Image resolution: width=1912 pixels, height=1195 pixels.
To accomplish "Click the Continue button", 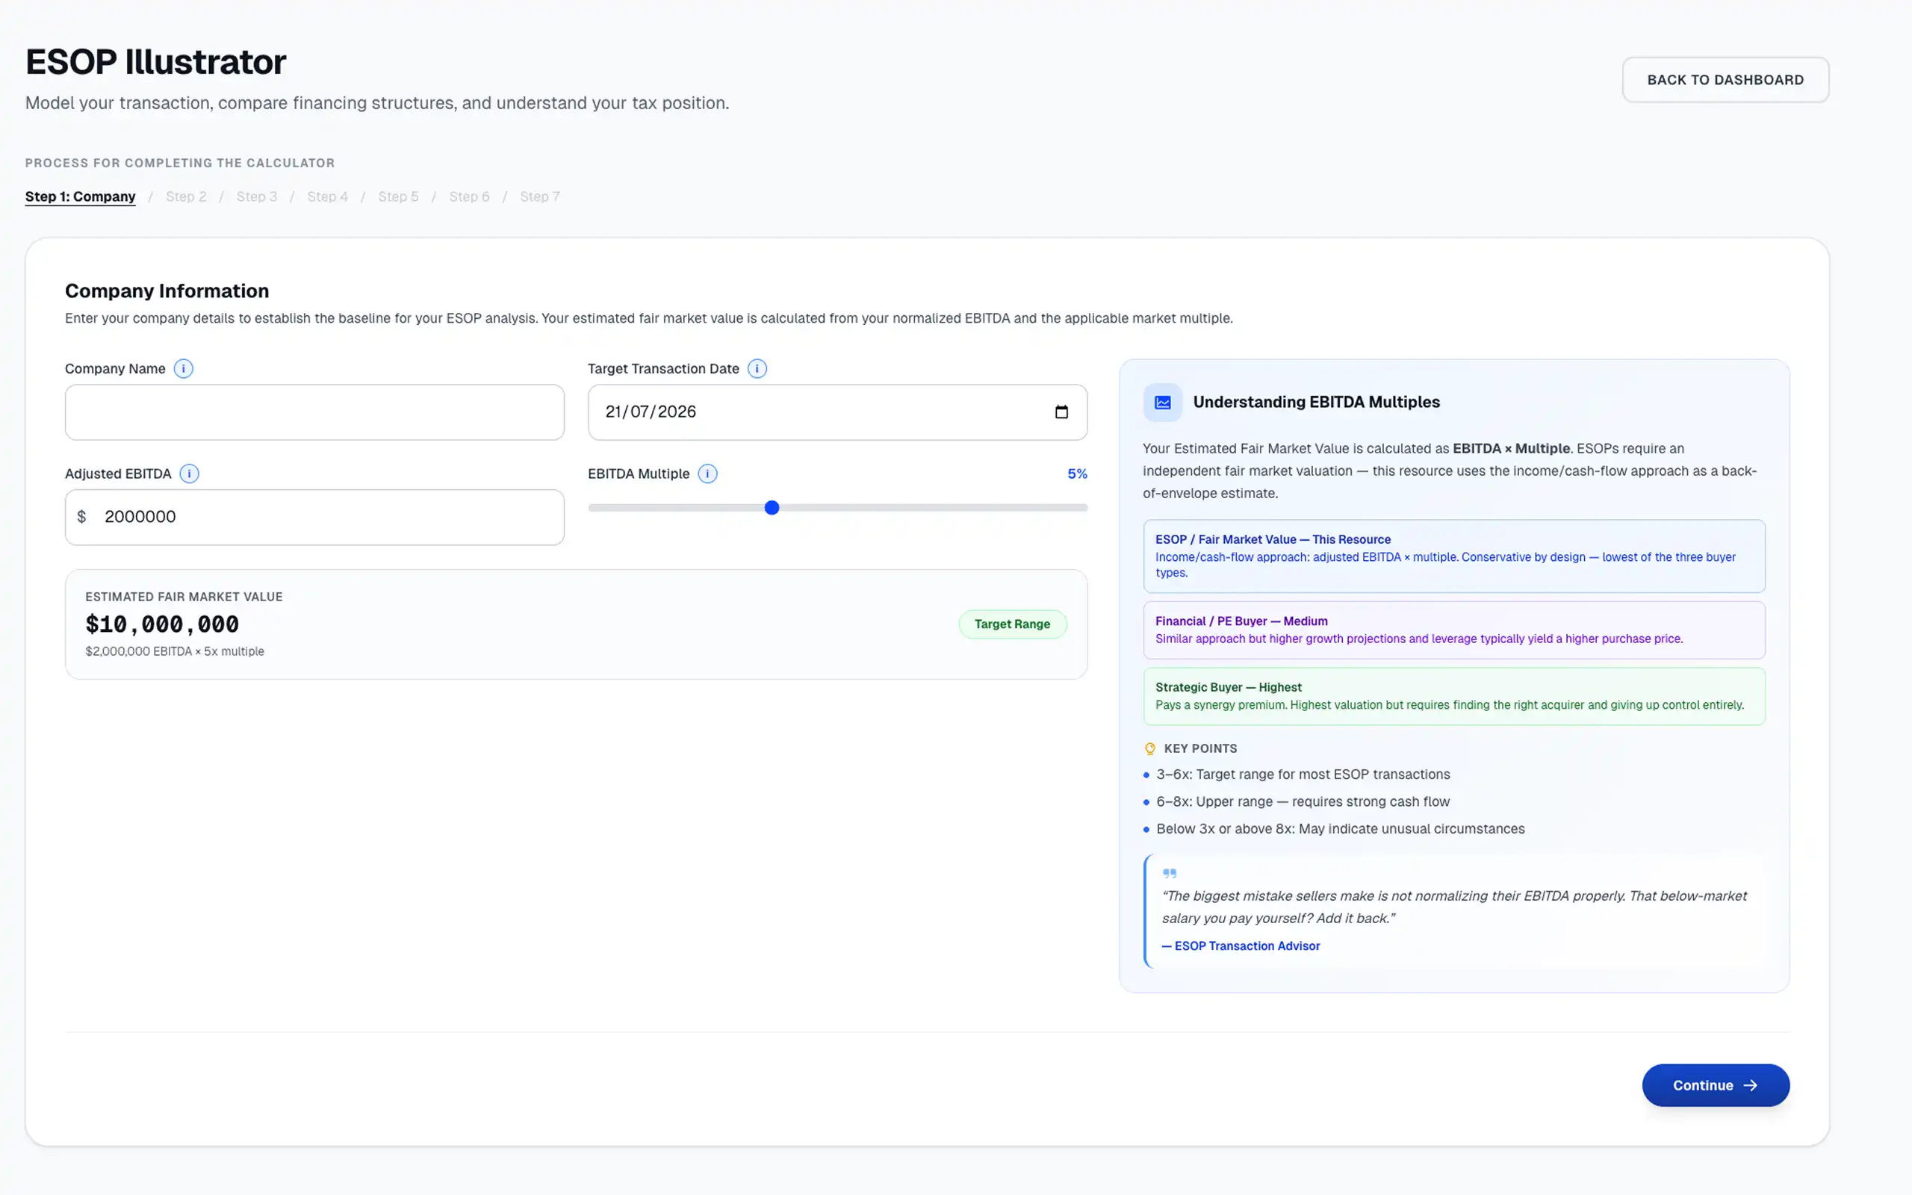I will [x=1716, y=1085].
